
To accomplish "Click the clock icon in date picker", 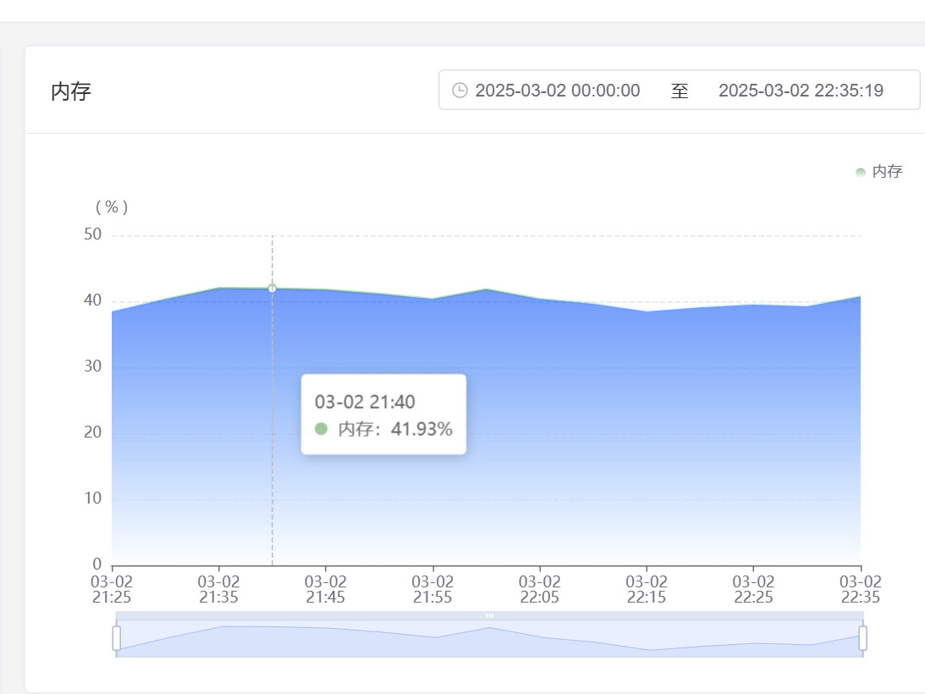I will pyautogui.click(x=460, y=91).
